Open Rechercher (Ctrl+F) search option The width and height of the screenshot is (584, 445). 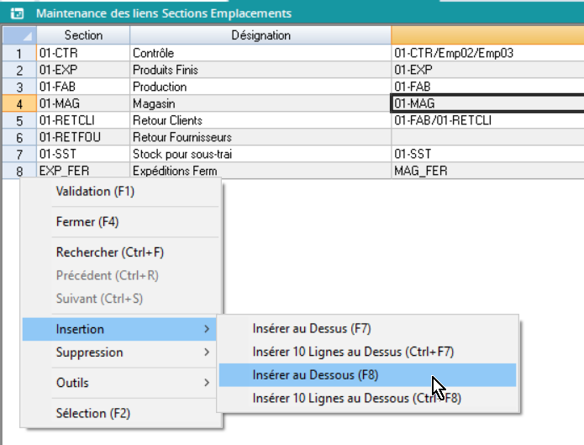tap(109, 252)
